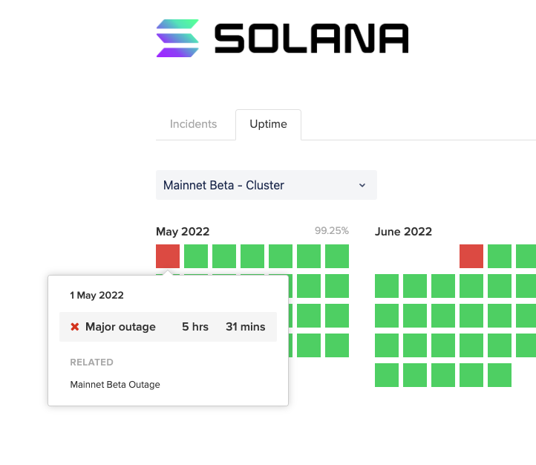536x465 pixels.
Task: Click the green square right after June's red square
Action: tap(500, 256)
